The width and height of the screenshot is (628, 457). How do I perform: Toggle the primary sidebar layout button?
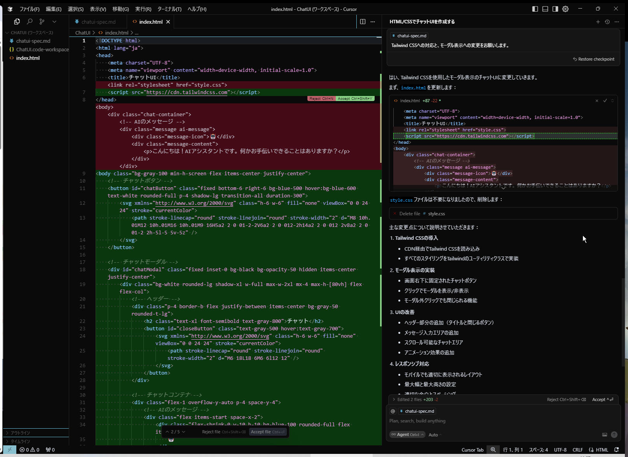tap(535, 9)
